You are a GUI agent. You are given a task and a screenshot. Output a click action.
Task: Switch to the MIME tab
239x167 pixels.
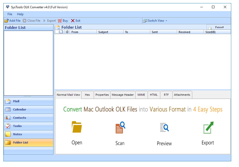[x=141, y=95]
